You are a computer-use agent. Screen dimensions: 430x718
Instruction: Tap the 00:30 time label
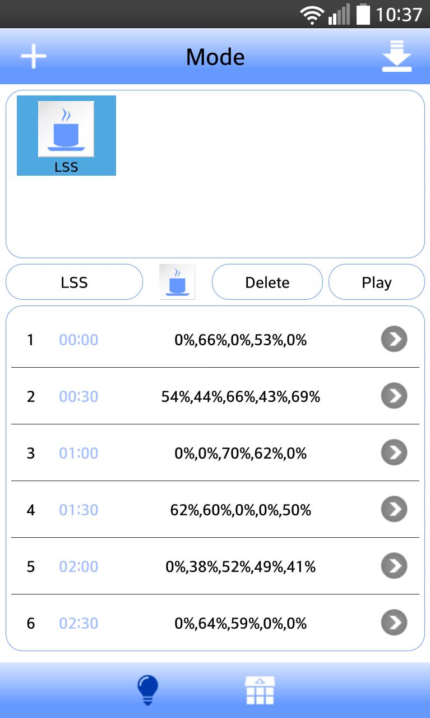pos(78,396)
